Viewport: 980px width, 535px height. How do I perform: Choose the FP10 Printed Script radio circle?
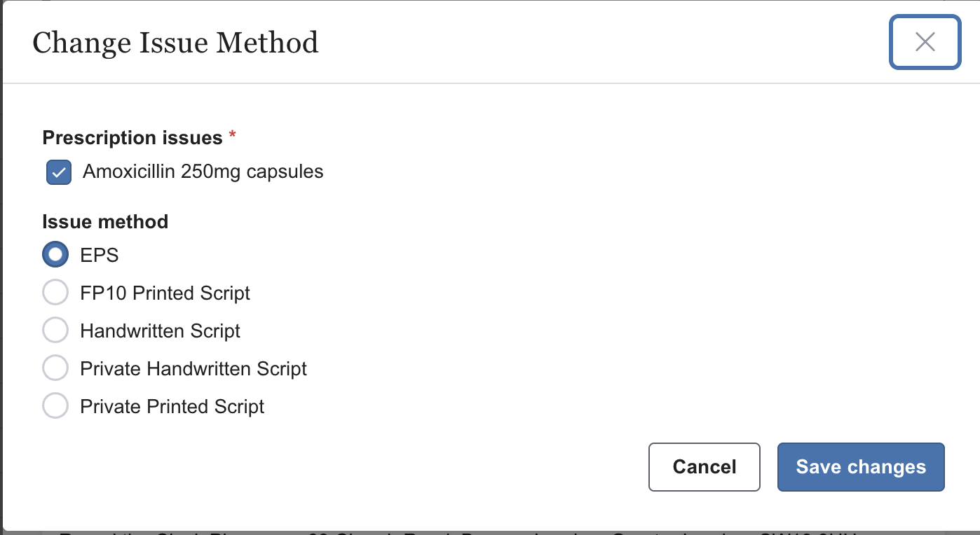tap(55, 293)
